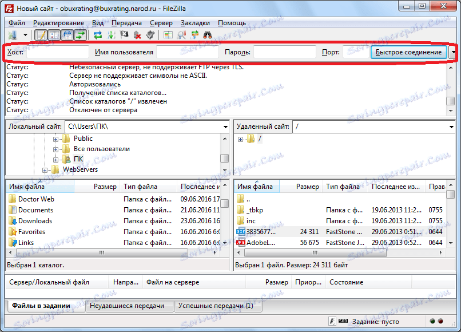Toggle the remote directory tree display
Screen dimensions: 461x332
coord(67,35)
